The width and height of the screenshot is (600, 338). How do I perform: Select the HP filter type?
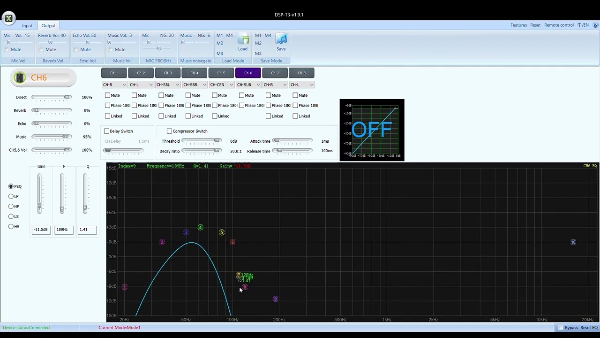point(11,207)
